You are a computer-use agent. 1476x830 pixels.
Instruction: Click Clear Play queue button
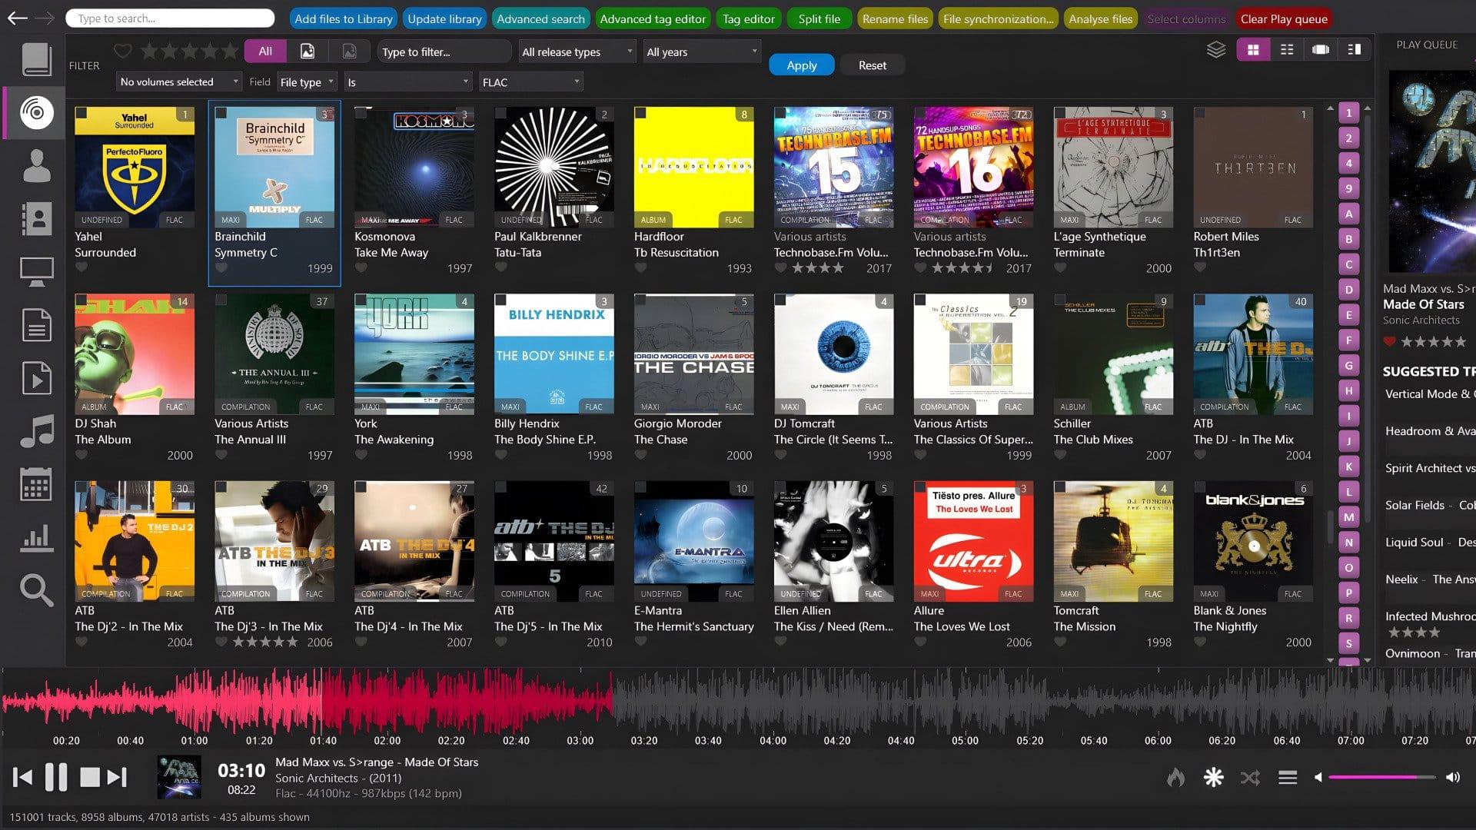pyautogui.click(x=1284, y=18)
